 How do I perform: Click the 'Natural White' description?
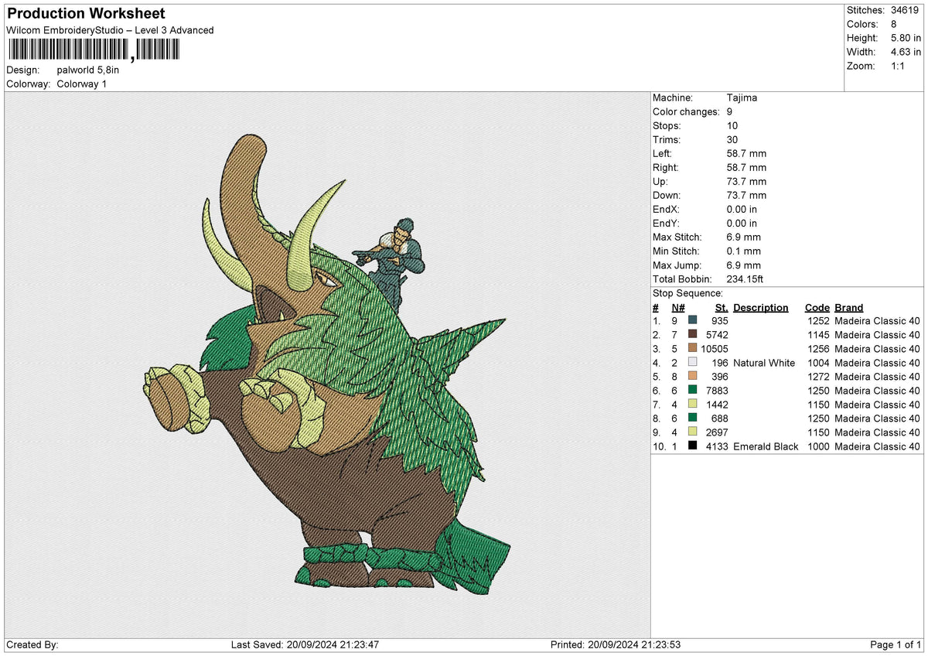point(764,363)
